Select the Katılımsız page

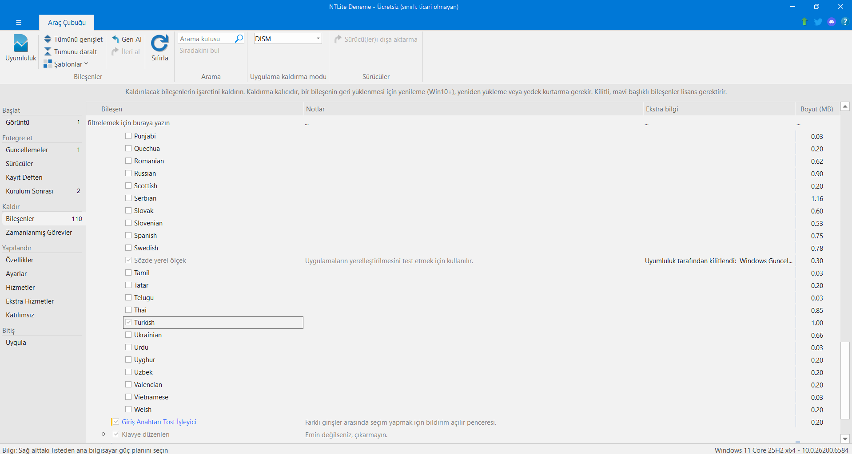click(43, 315)
